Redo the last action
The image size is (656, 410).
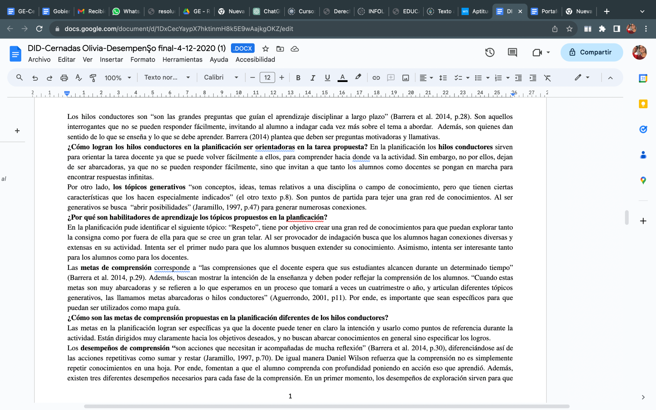click(x=50, y=78)
